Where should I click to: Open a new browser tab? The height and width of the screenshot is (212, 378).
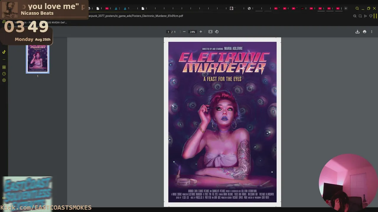346,8
